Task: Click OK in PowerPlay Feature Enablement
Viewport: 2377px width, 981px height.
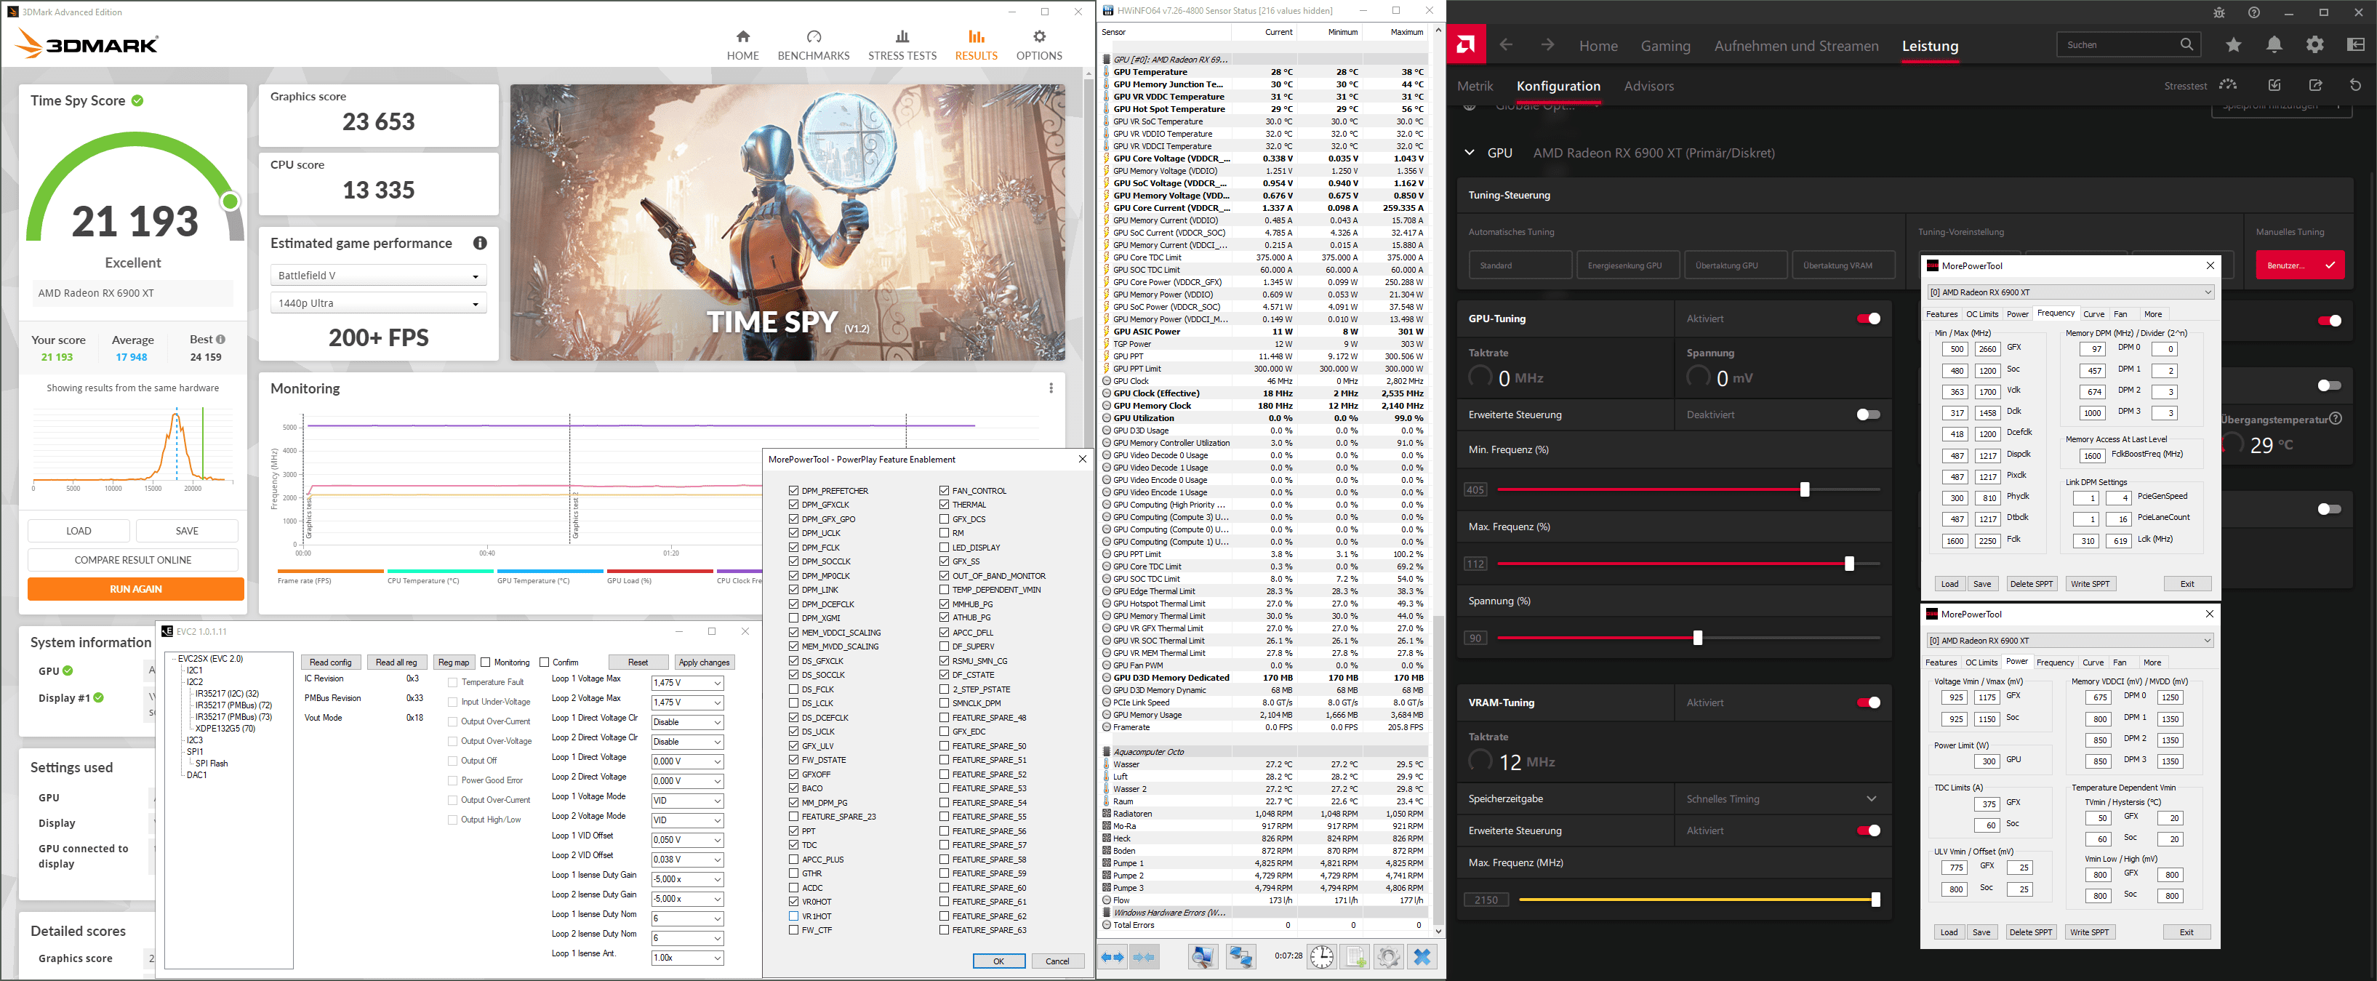Action: (998, 961)
